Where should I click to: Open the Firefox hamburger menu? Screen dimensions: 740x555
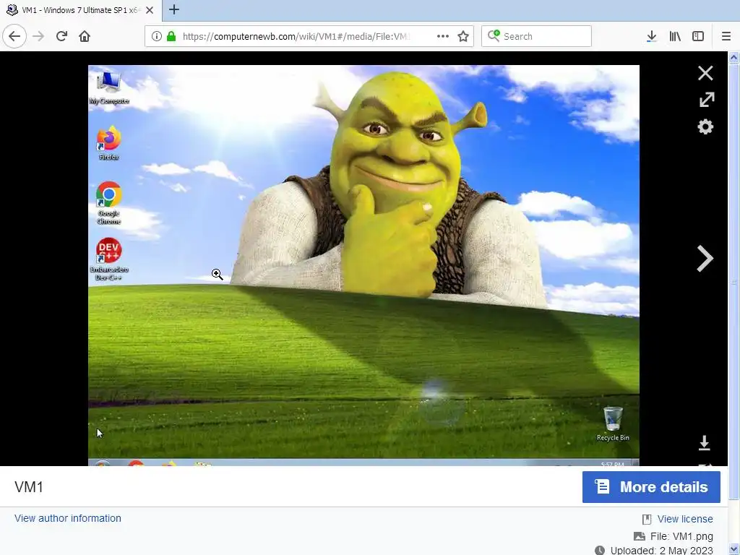(x=726, y=36)
